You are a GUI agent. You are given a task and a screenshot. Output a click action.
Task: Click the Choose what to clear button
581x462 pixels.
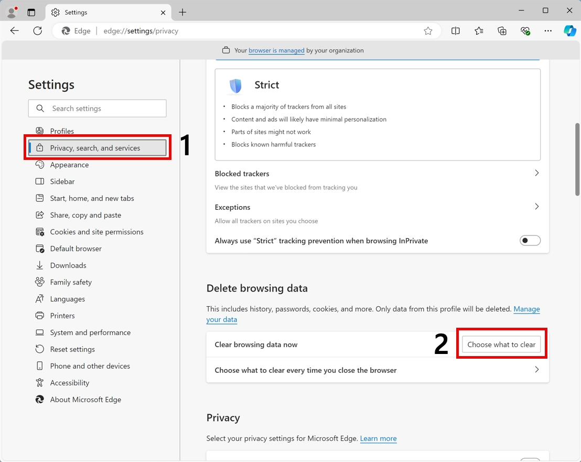[x=501, y=344]
